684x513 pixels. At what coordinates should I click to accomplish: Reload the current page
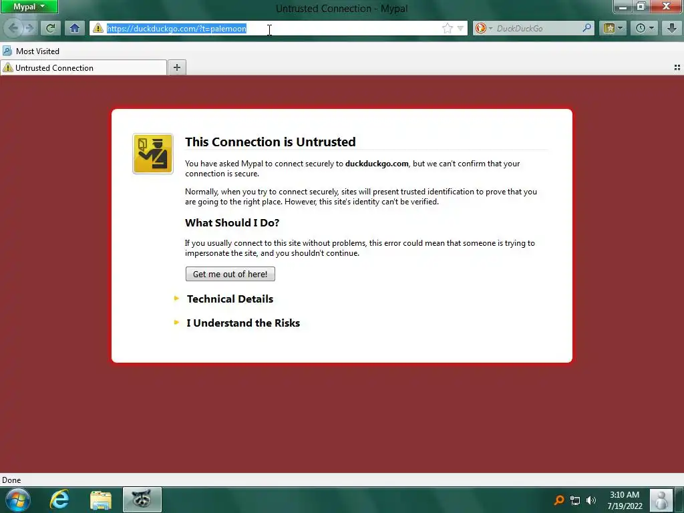51,28
